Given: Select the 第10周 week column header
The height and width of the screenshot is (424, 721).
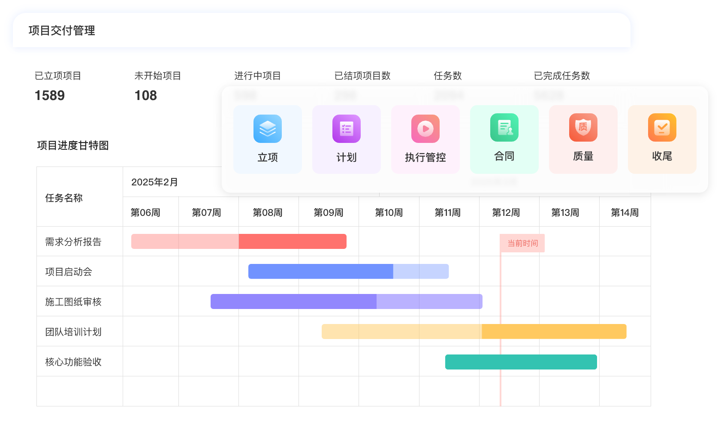Looking at the screenshot, I should coord(389,212).
